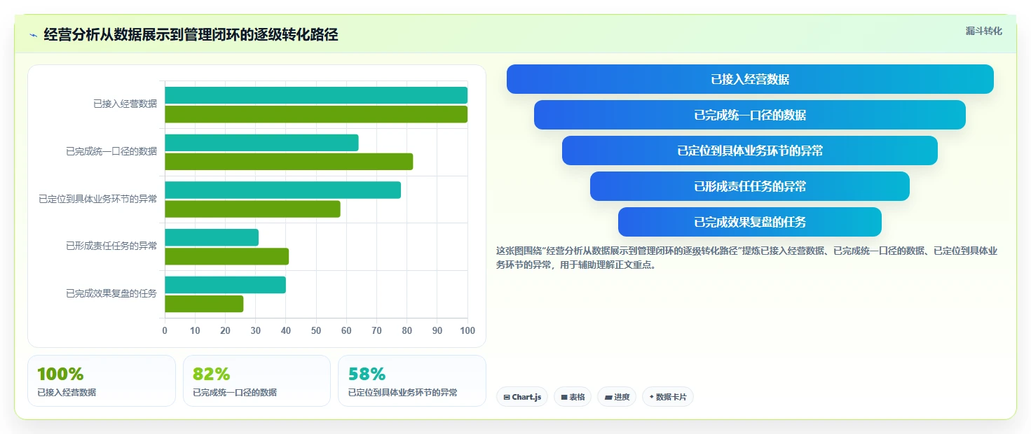Click funnel step 已形成责任任务的异常
Image resolution: width=1031 pixels, height=434 pixels.
[750, 186]
